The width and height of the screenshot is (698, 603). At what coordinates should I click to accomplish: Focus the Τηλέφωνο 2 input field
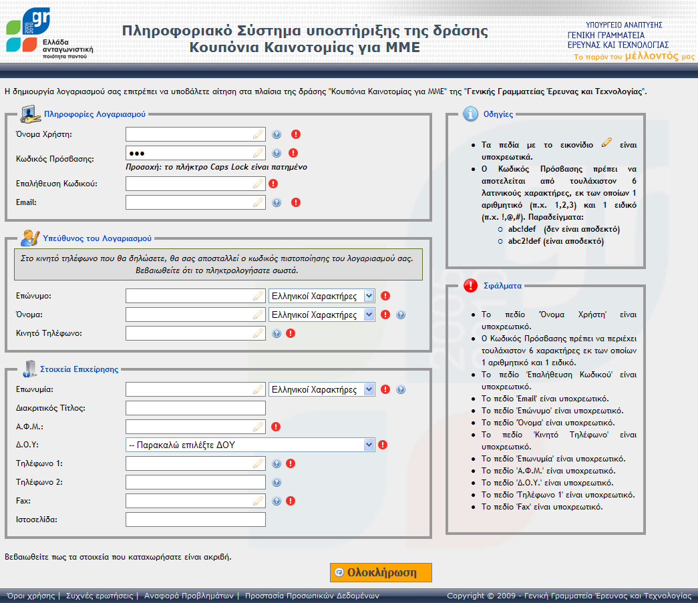click(196, 482)
